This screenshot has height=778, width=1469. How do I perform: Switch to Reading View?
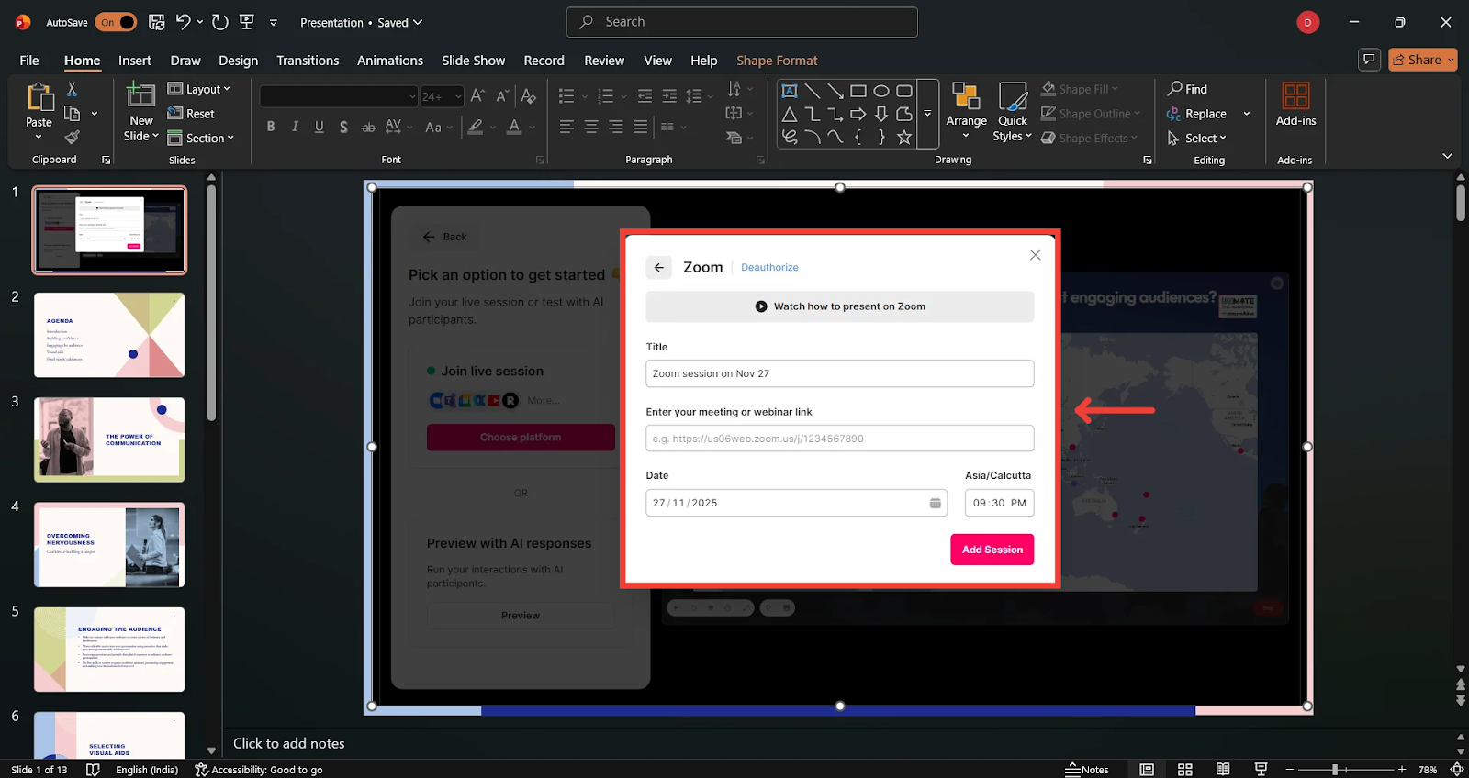pyautogui.click(x=1223, y=770)
